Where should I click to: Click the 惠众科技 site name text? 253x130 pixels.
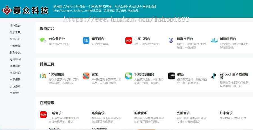pos(31,10)
